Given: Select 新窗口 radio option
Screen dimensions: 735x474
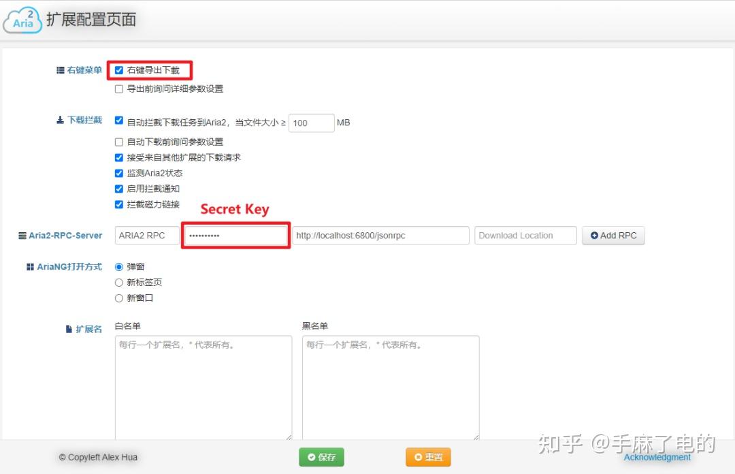Looking at the screenshot, I should (119, 298).
